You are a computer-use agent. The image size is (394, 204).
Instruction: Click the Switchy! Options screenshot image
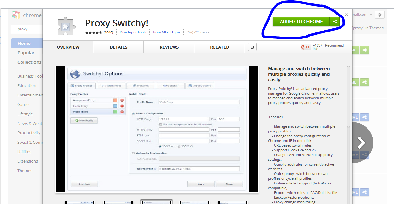click(157, 129)
